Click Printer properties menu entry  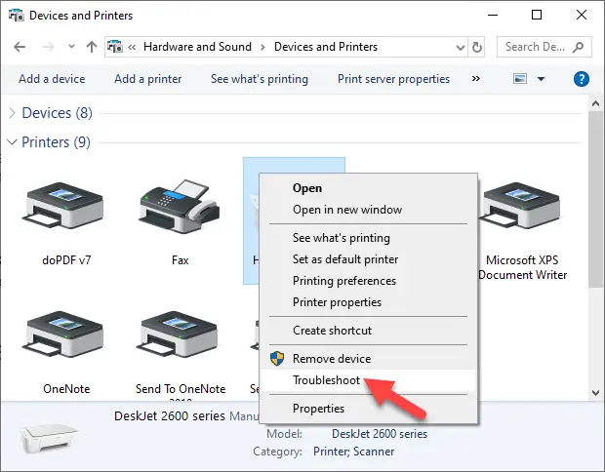click(337, 302)
